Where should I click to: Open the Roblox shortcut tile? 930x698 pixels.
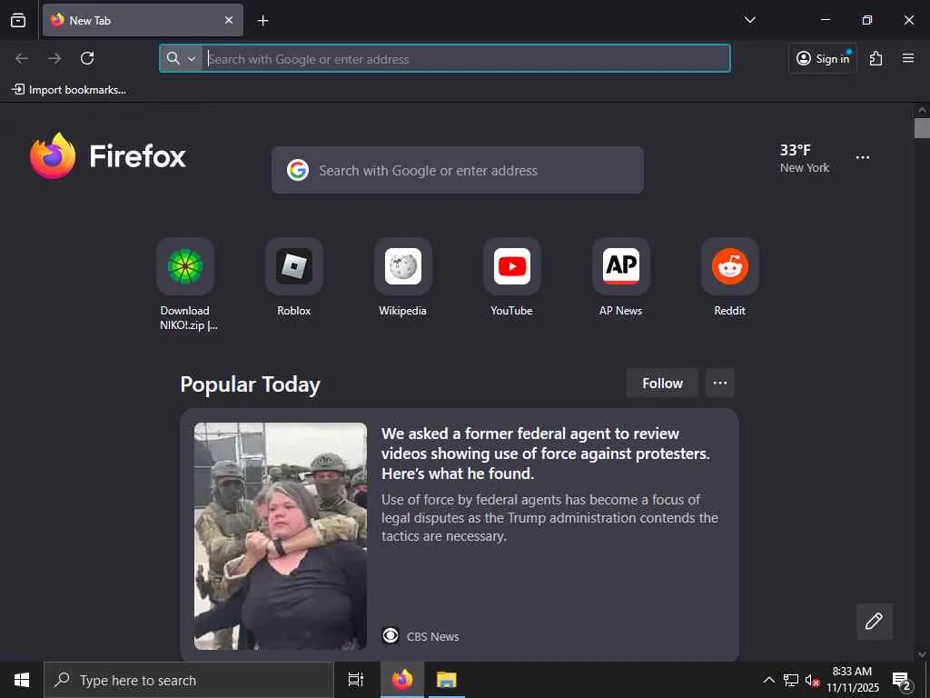click(x=294, y=278)
